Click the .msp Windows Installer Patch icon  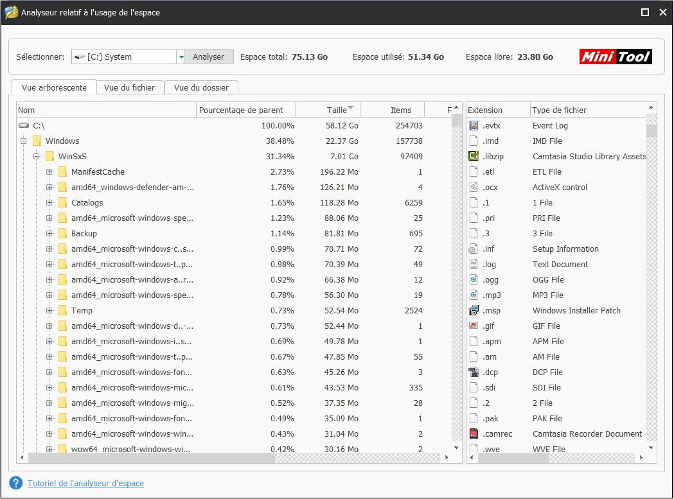click(x=474, y=310)
